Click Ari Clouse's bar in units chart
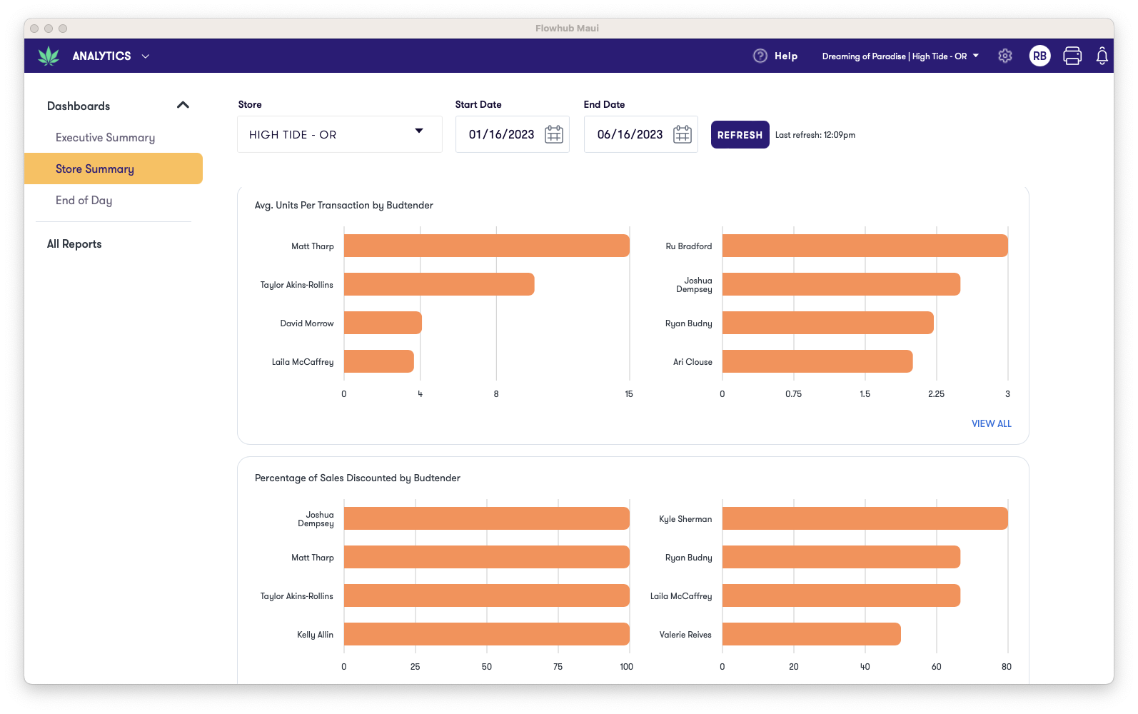Viewport: 1138px width, 714px height. pyautogui.click(x=817, y=361)
